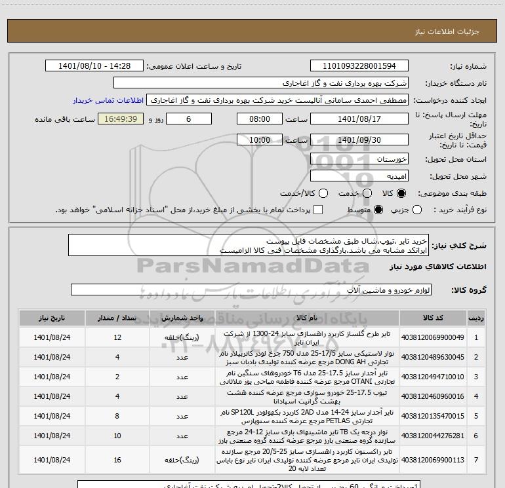
Task: Click the quantity 10 in row 6
Action: click(x=117, y=436)
